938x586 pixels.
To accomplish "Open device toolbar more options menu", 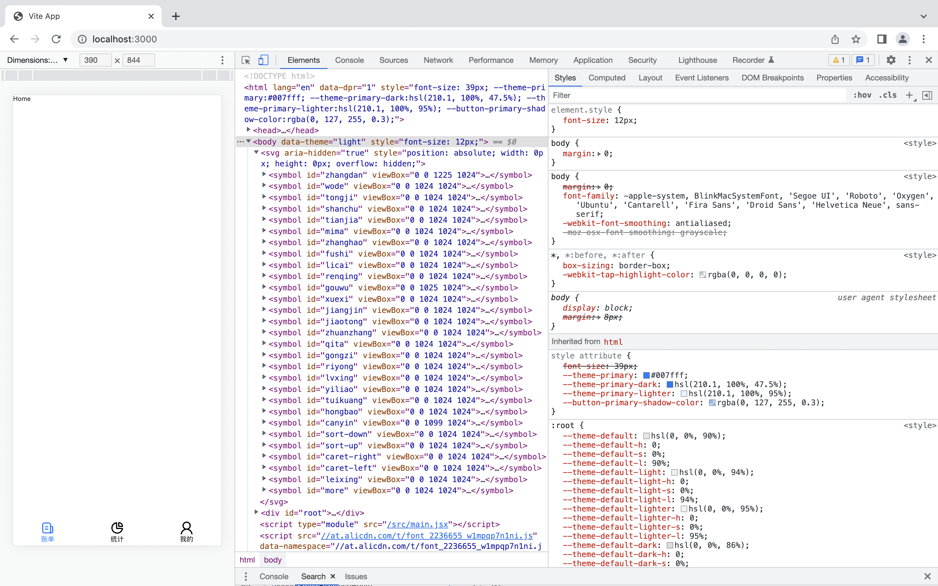I will [x=222, y=60].
